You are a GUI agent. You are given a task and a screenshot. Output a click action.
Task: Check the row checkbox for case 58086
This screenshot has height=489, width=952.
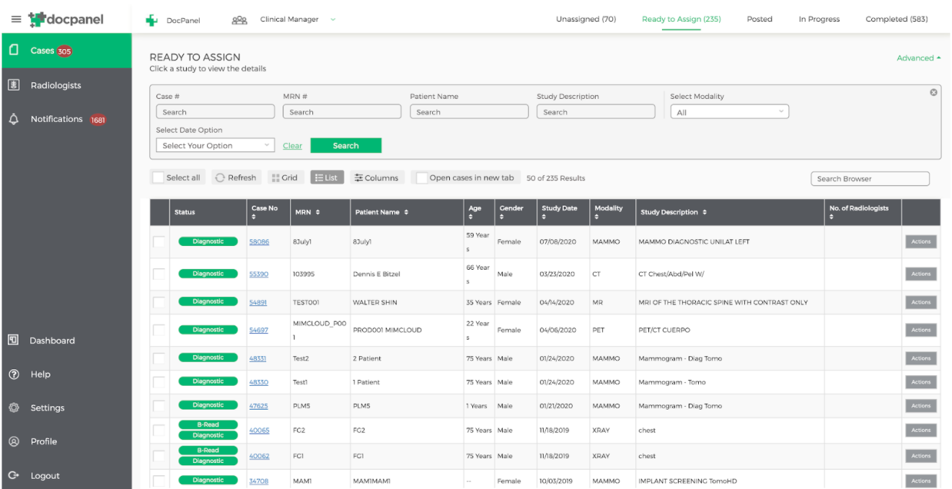pyautogui.click(x=159, y=242)
